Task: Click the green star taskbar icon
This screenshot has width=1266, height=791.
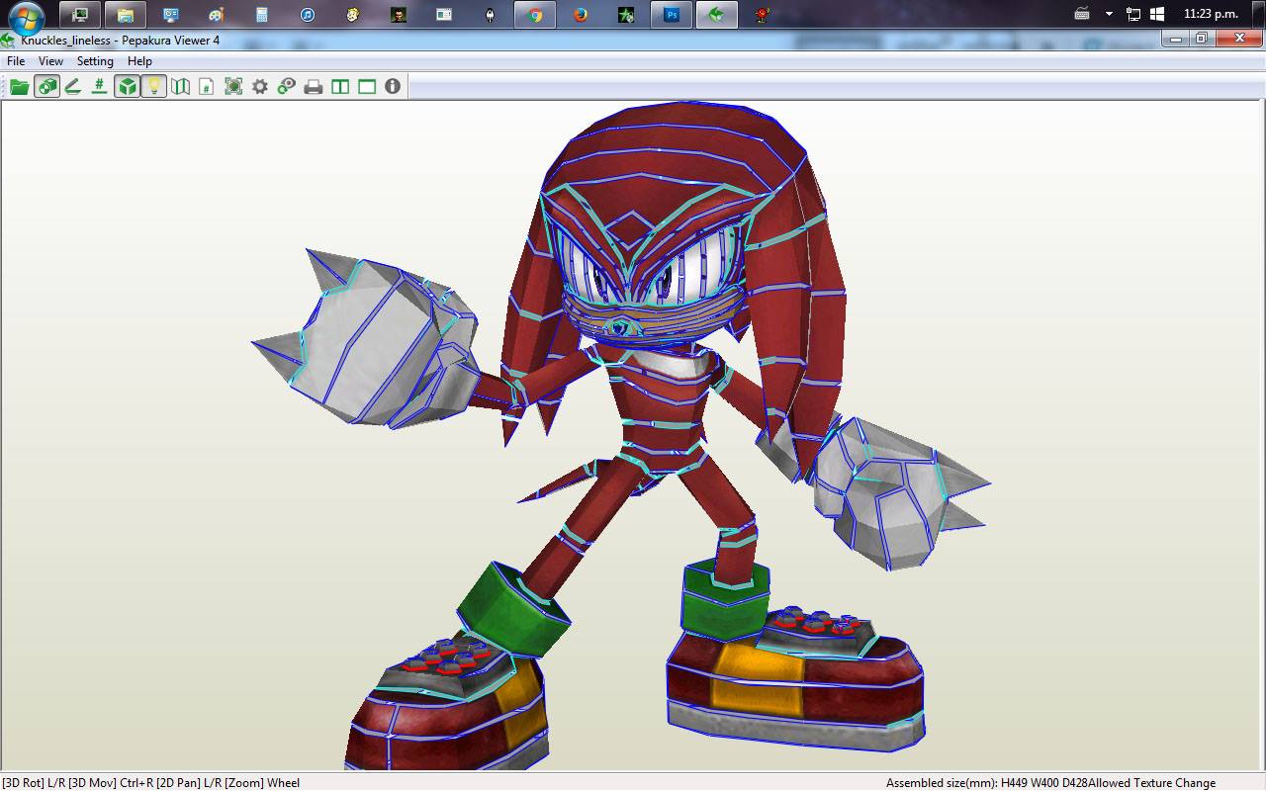Action: coord(626,15)
